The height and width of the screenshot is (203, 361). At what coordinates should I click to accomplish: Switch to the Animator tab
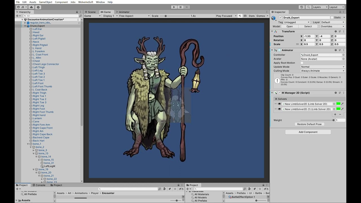pos(122,12)
